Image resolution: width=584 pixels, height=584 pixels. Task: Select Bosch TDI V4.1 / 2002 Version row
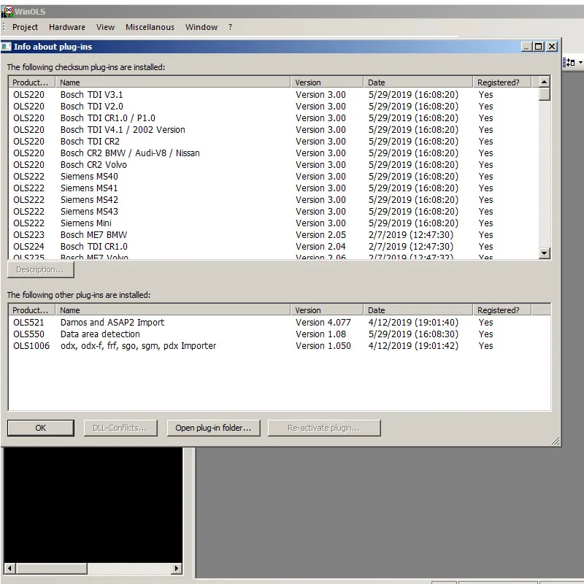273,130
